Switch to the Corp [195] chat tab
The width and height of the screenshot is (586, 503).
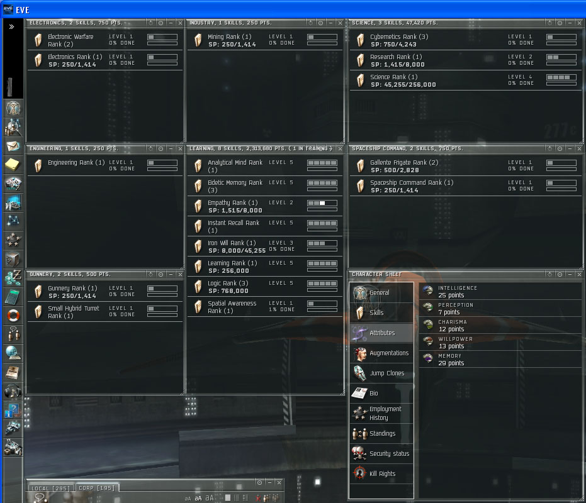97,488
